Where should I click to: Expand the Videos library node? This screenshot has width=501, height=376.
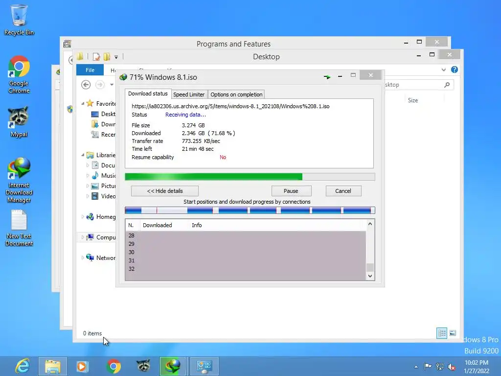click(88, 196)
